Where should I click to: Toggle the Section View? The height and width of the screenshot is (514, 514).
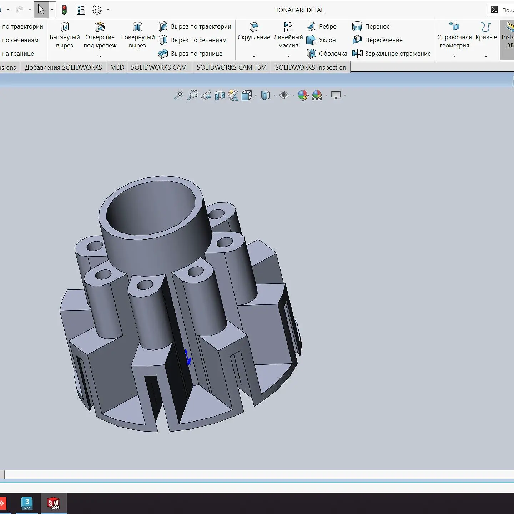pyautogui.click(x=220, y=95)
